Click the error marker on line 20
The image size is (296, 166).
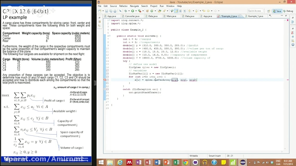(105, 80)
